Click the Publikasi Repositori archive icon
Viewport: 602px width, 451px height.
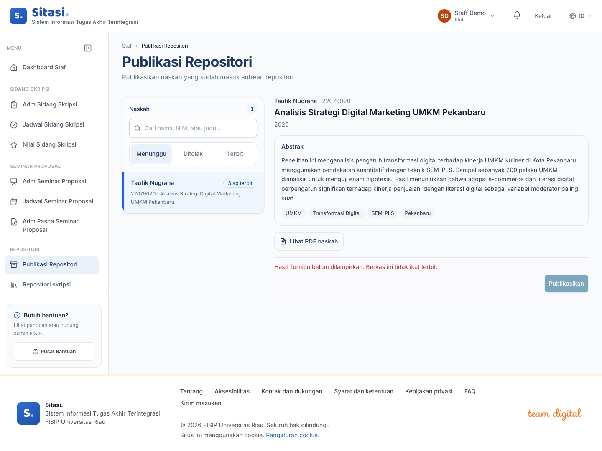coord(14,265)
